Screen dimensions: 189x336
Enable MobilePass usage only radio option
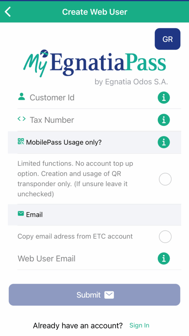click(x=165, y=179)
